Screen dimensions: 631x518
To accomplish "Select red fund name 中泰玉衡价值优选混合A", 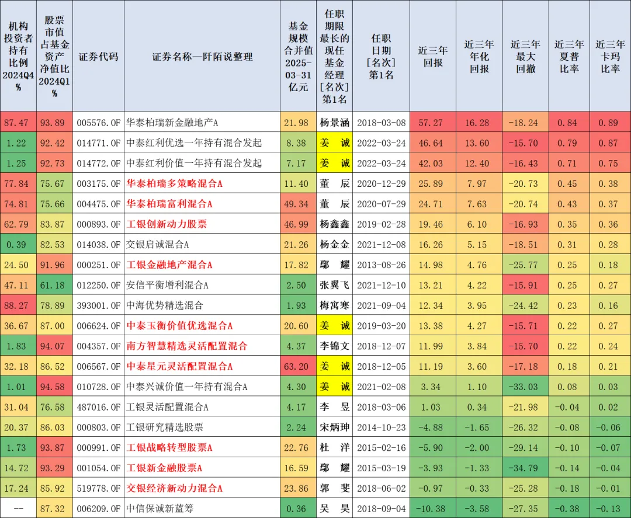I will tap(179, 326).
